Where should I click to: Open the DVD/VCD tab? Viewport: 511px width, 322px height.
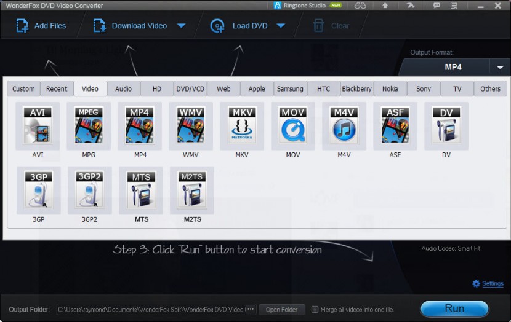click(x=190, y=88)
